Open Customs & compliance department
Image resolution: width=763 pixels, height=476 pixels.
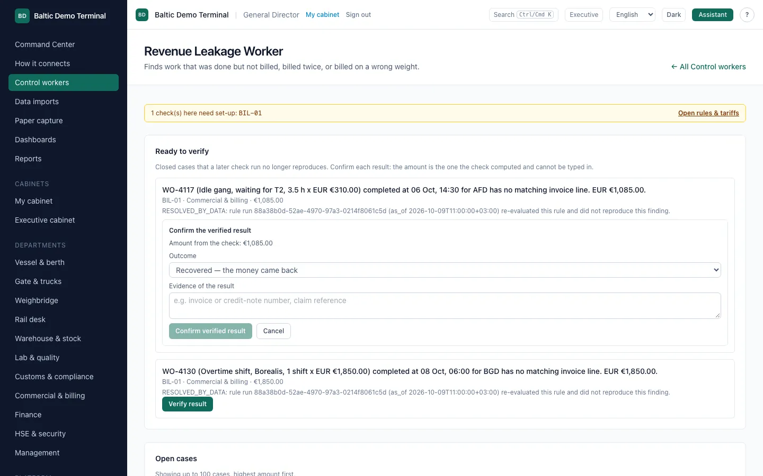point(64,377)
